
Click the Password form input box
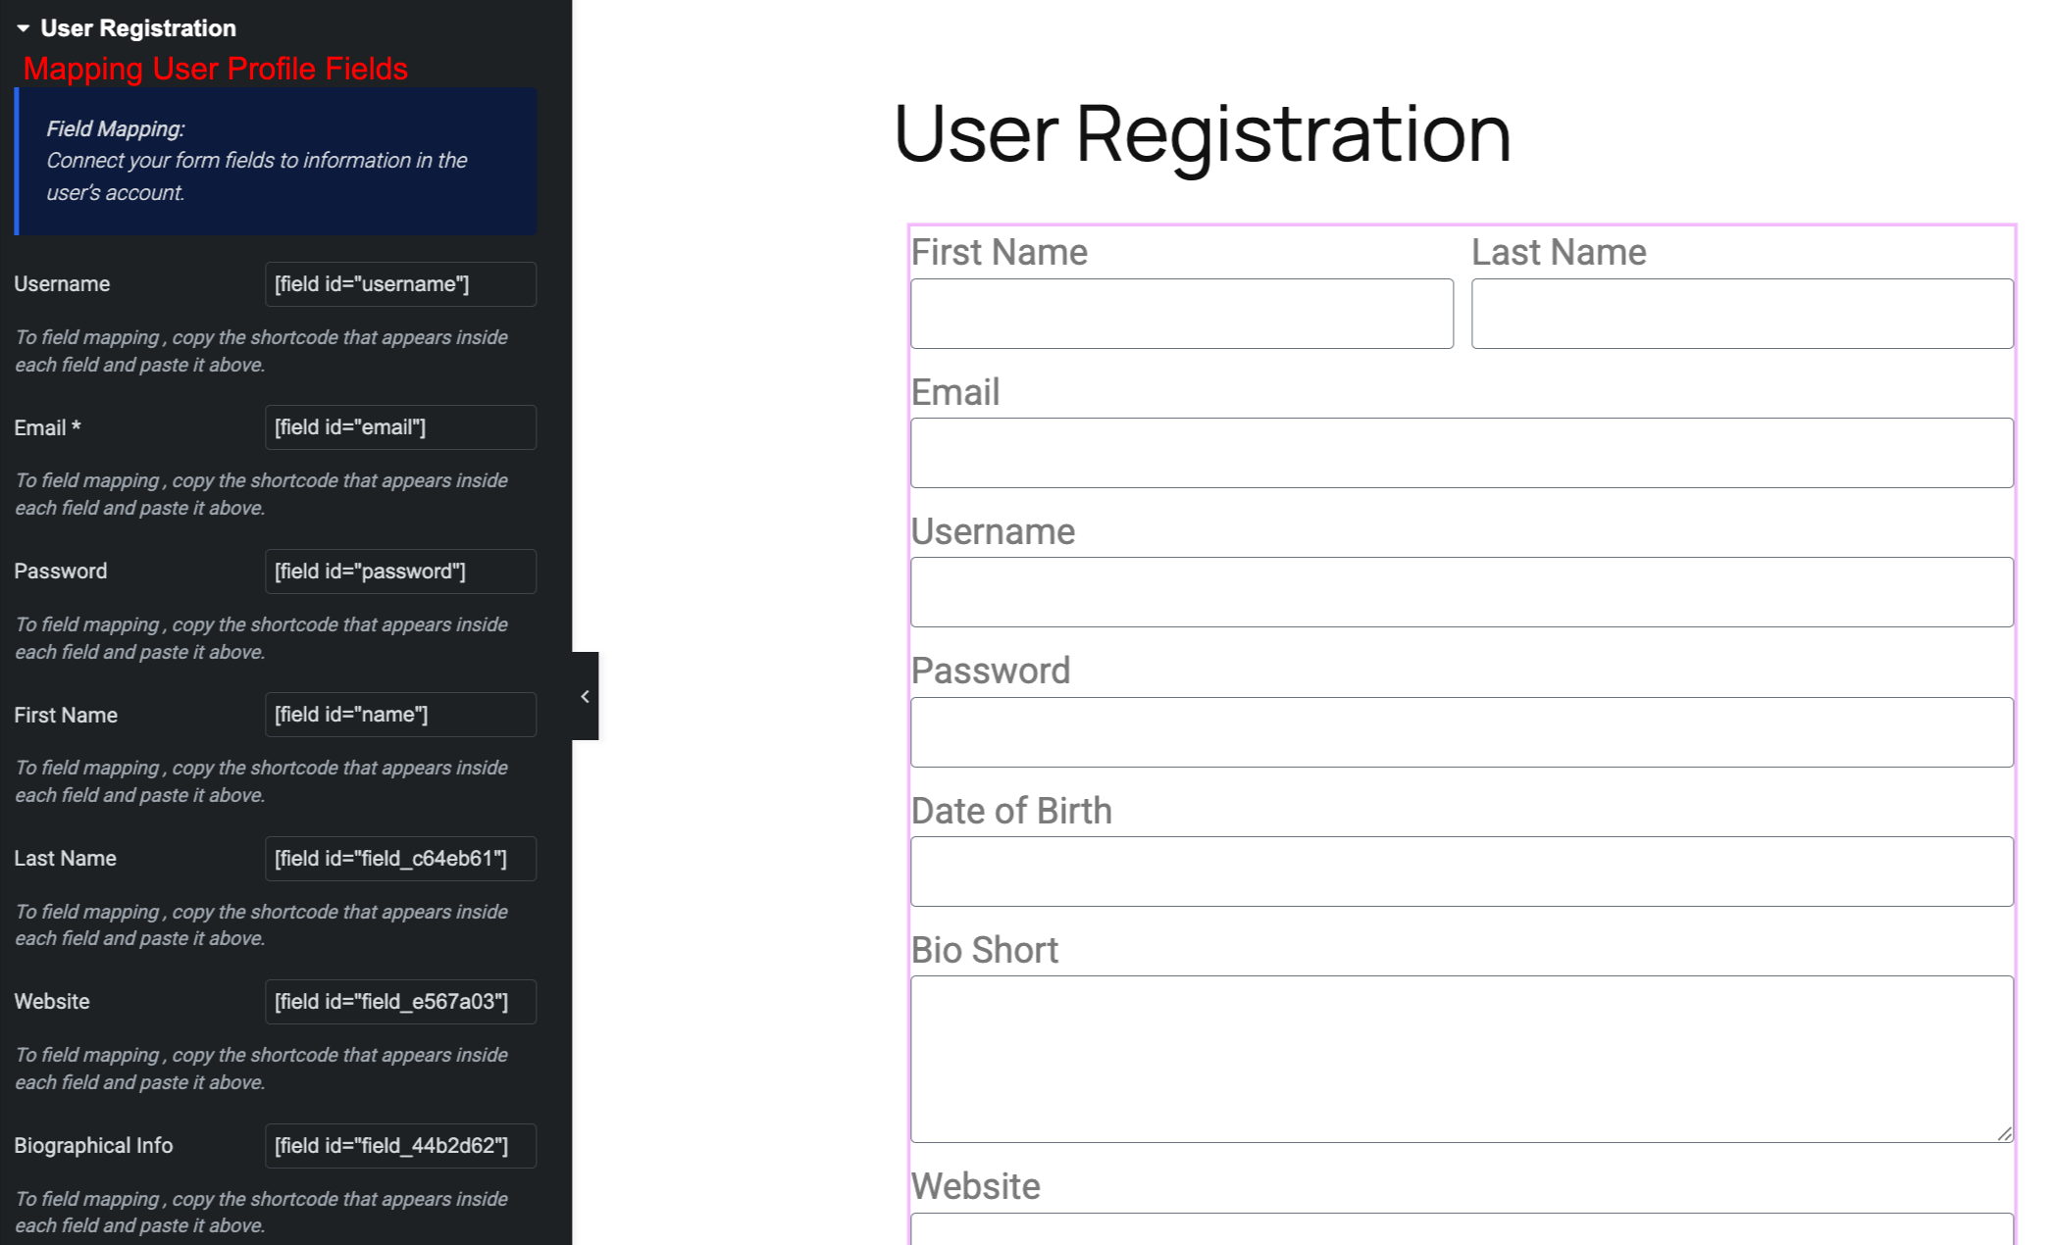pos(1461,732)
